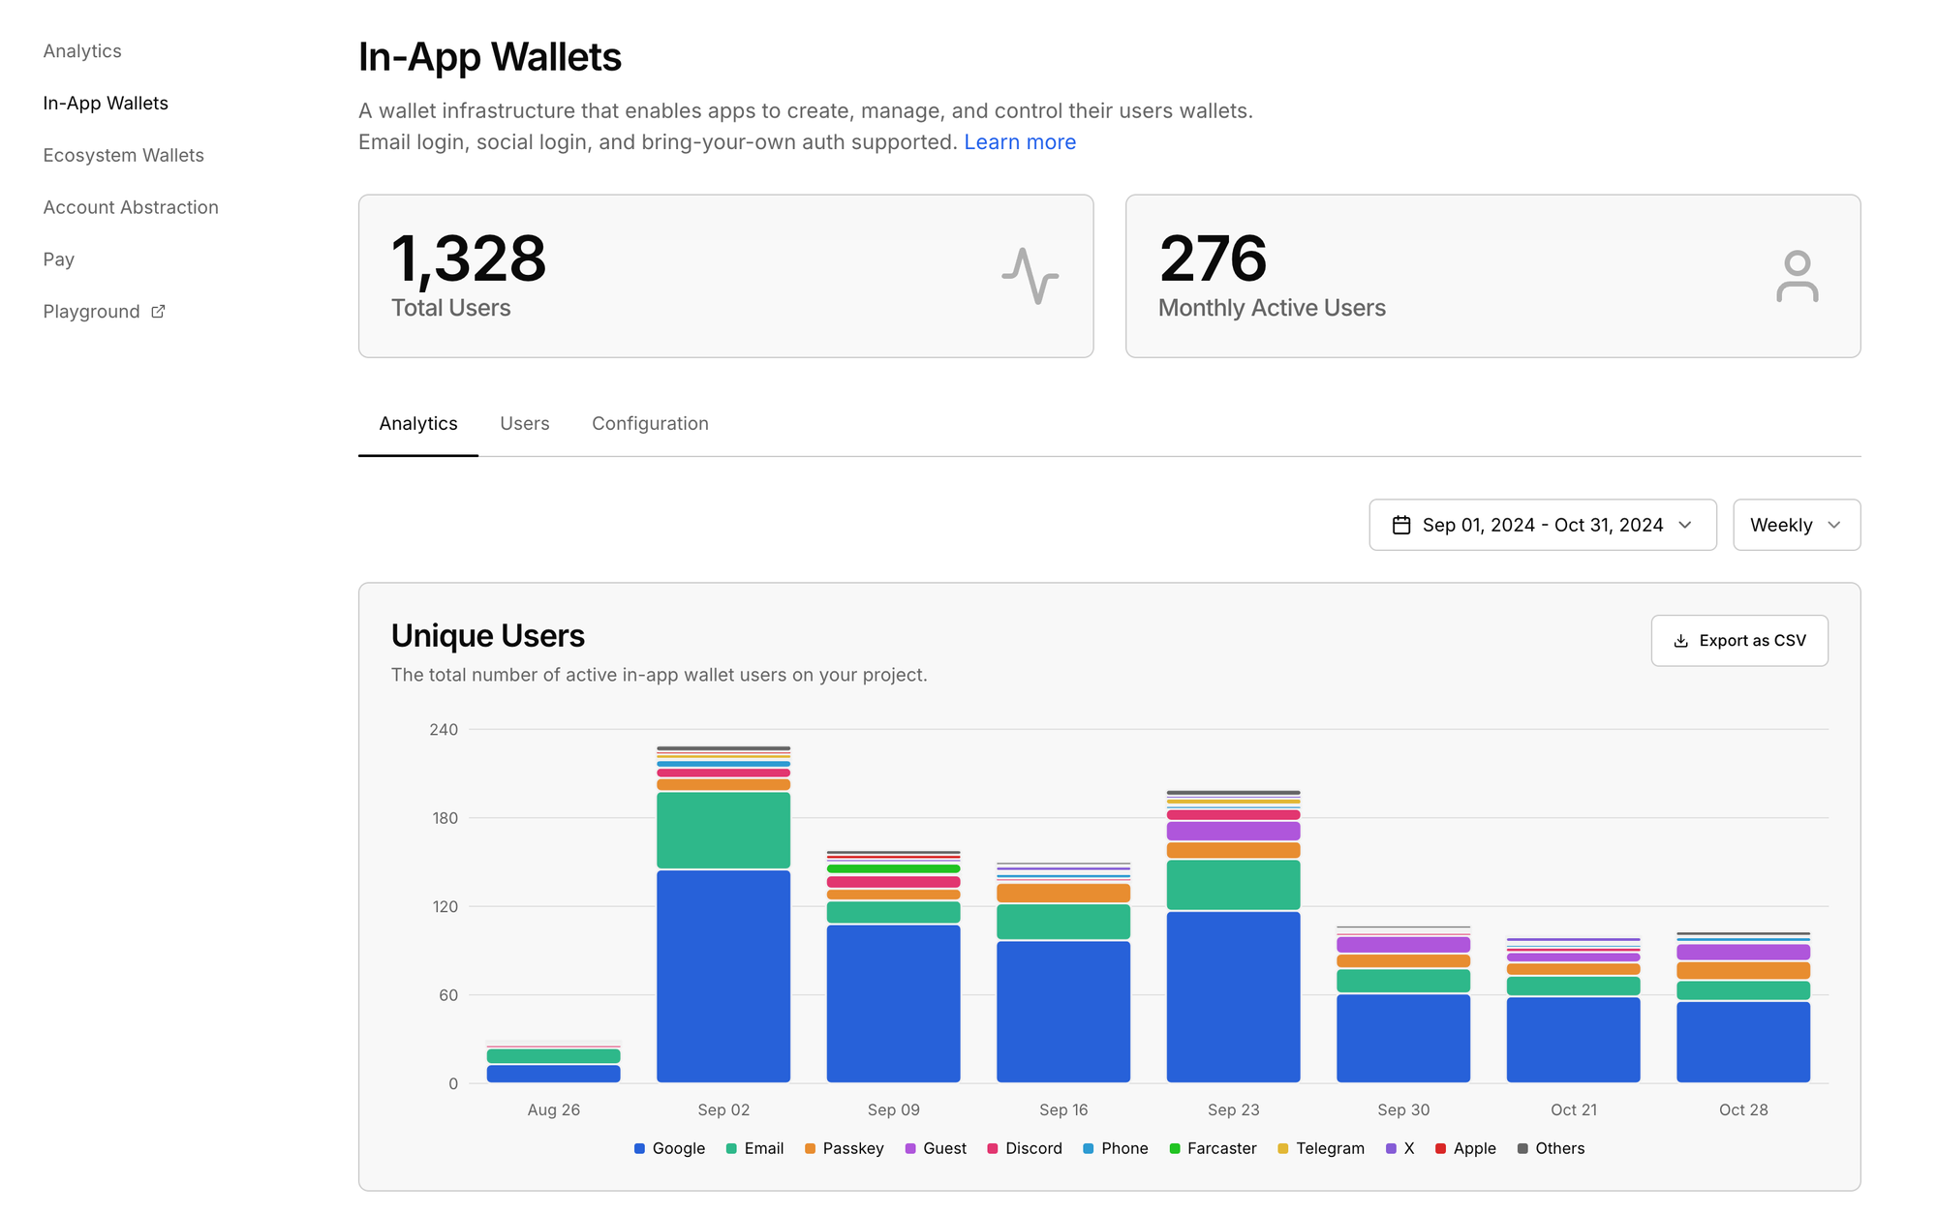
Task: Click the Pay sidebar navigation item
Action: [57, 258]
